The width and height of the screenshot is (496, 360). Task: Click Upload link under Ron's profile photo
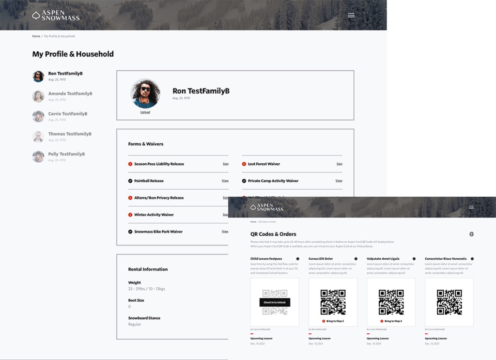click(x=145, y=112)
